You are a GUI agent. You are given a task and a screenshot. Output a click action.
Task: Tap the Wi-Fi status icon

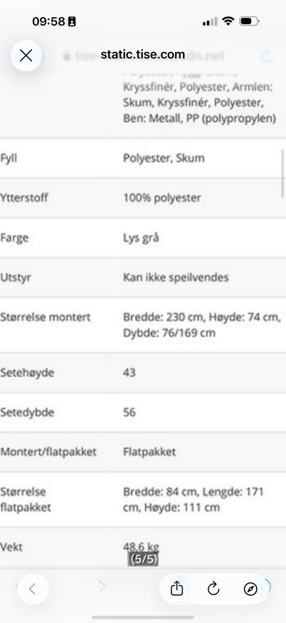(228, 21)
